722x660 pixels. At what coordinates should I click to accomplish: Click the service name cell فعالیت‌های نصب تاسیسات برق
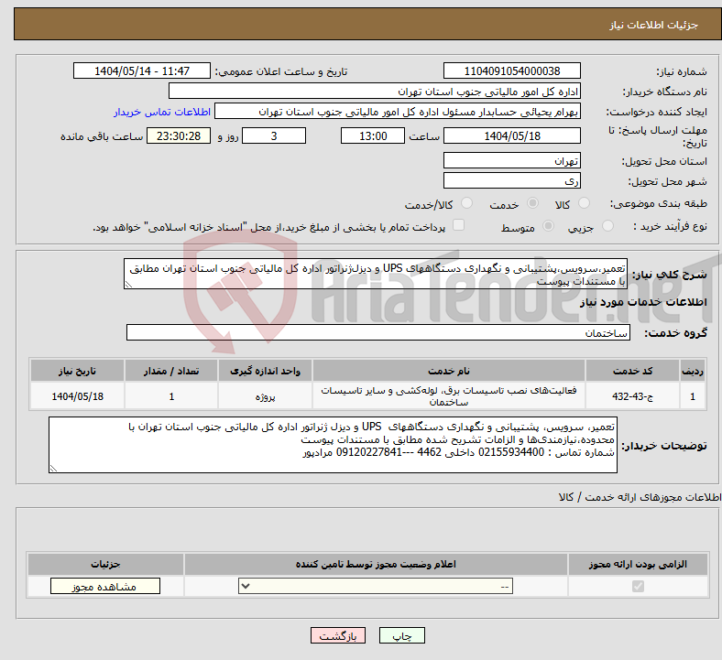(448, 396)
